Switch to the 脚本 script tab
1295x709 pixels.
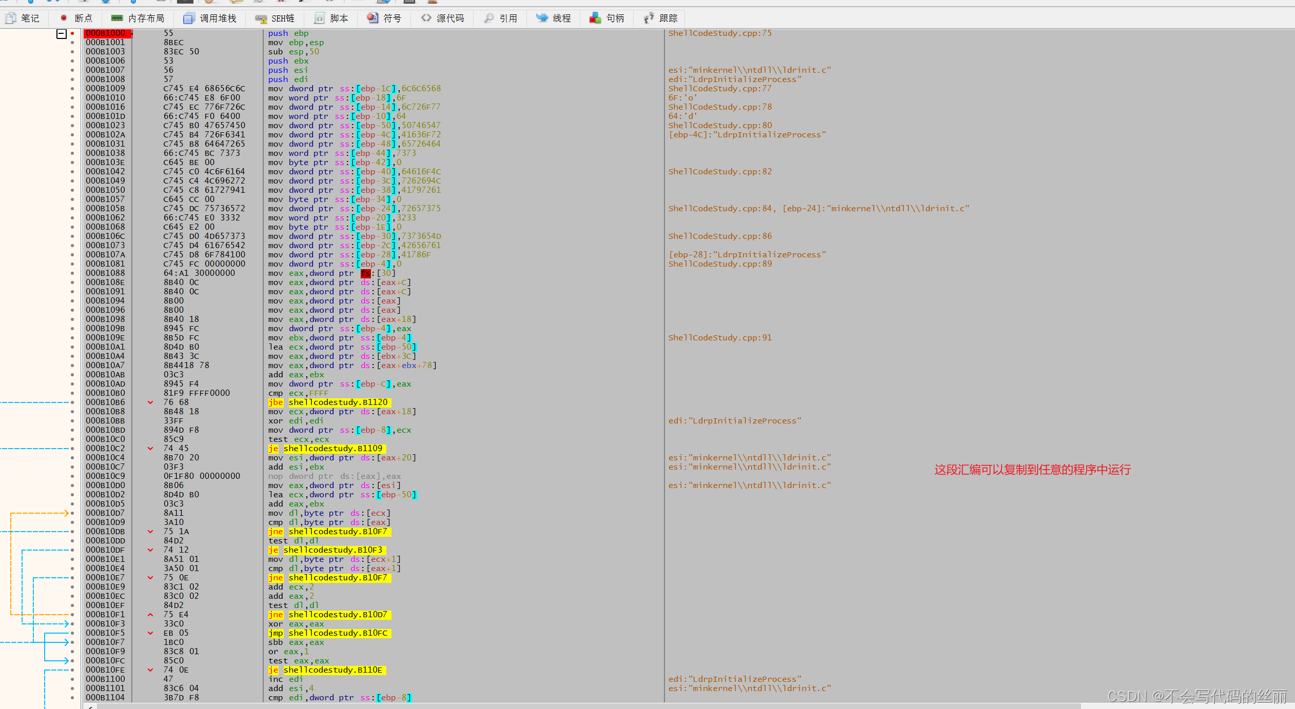click(331, 18)
